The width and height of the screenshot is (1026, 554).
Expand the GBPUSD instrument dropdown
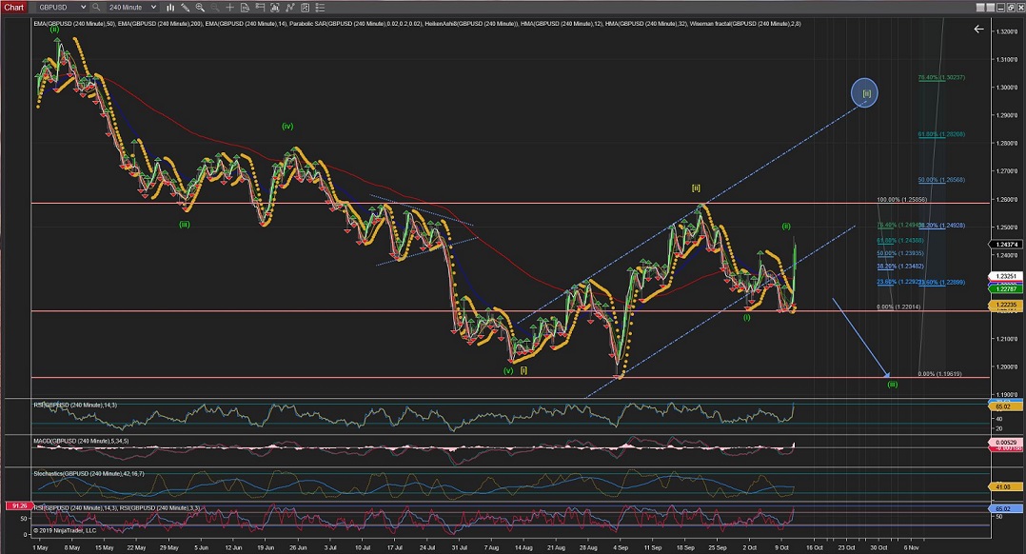(82, 7)
